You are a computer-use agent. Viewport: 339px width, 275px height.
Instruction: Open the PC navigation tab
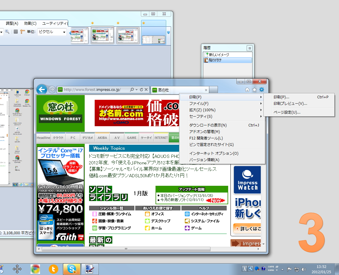[x=73, y=138]
